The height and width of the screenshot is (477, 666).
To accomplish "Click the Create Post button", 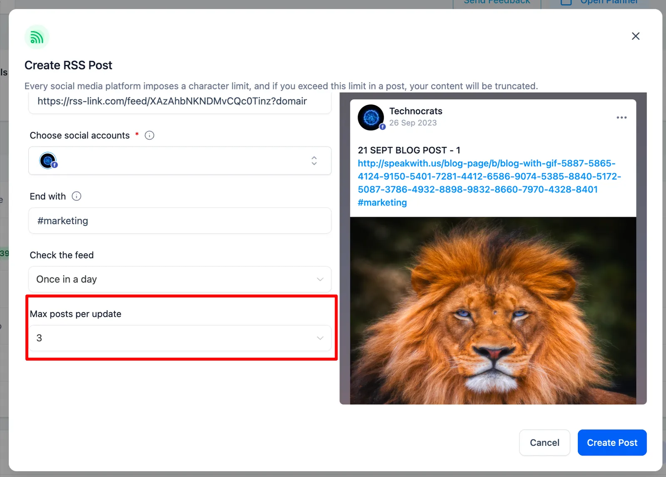I will (612, 442).
